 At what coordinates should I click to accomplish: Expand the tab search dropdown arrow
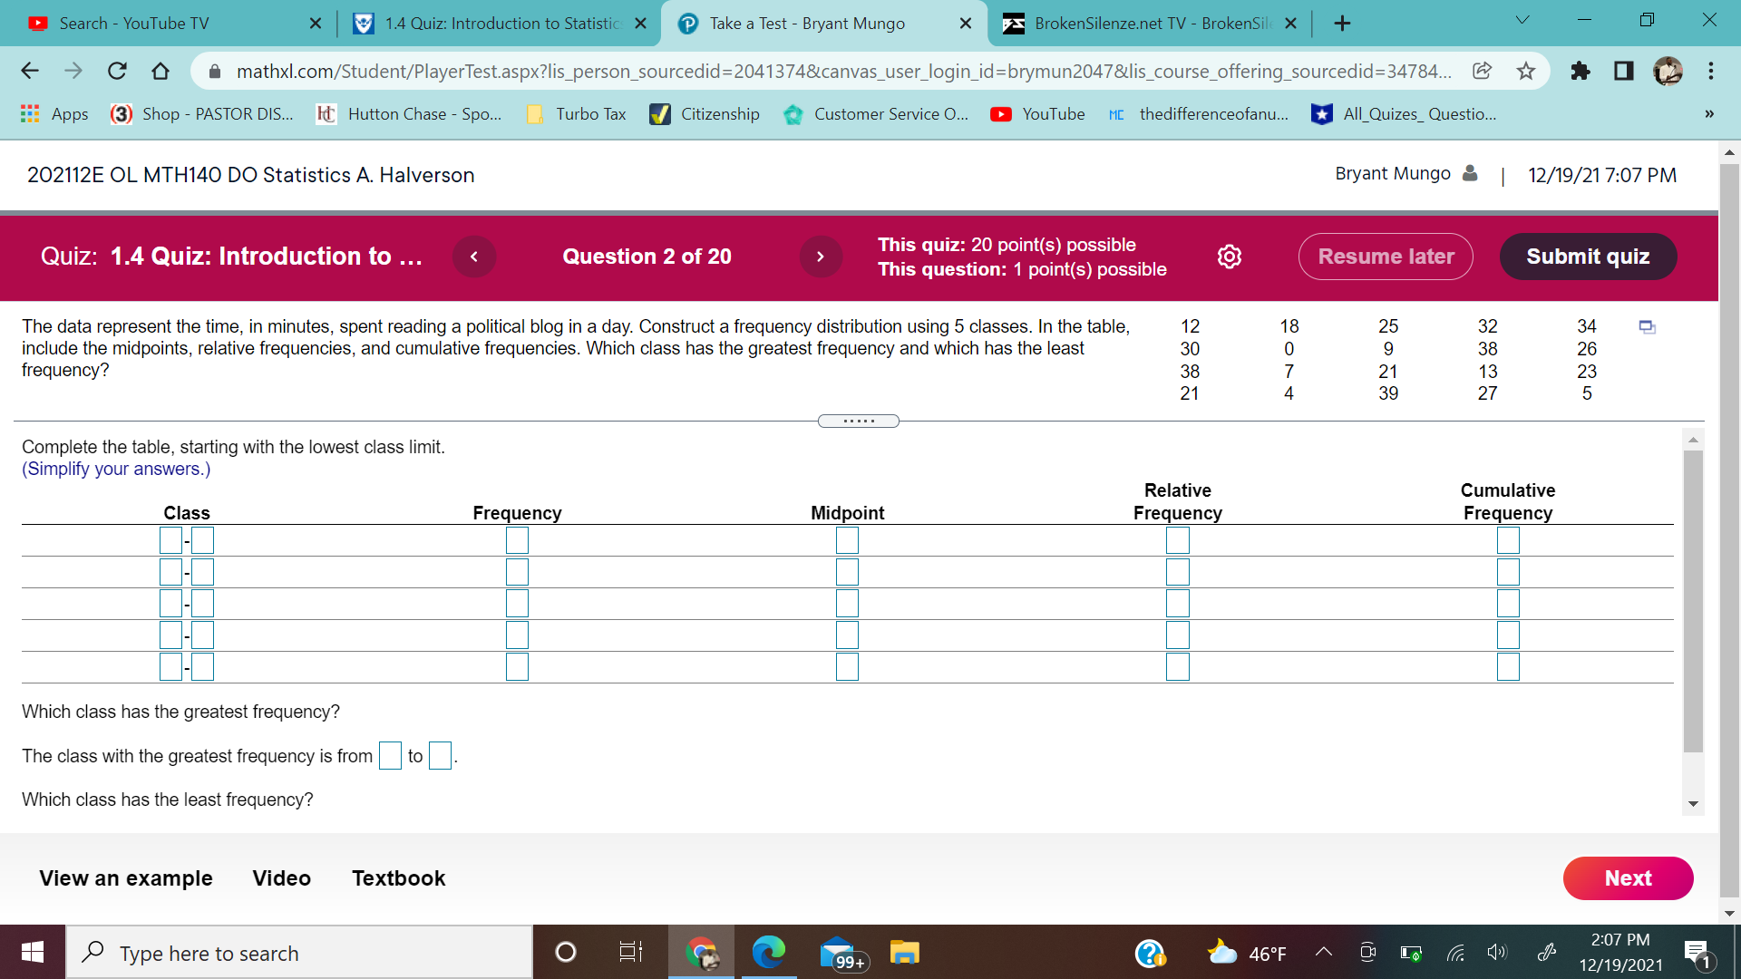[1522, 20]
